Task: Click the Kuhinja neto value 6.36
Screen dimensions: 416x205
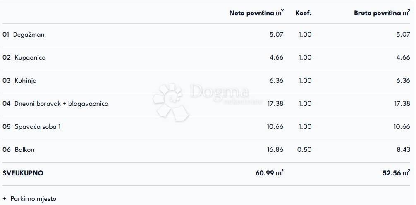Action: [276, 81]
